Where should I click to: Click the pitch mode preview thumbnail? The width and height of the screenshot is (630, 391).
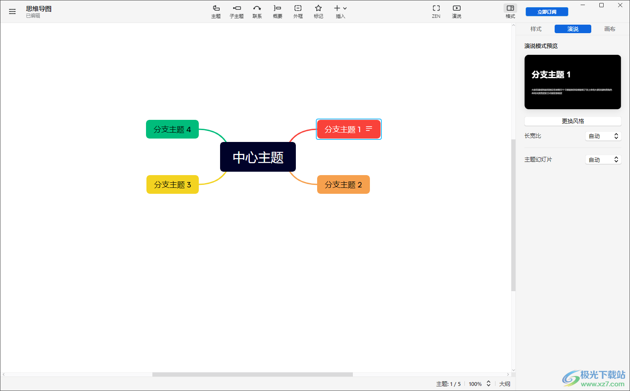pos(573,82)
